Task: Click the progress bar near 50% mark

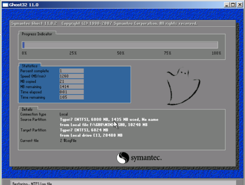Action: 120,45
